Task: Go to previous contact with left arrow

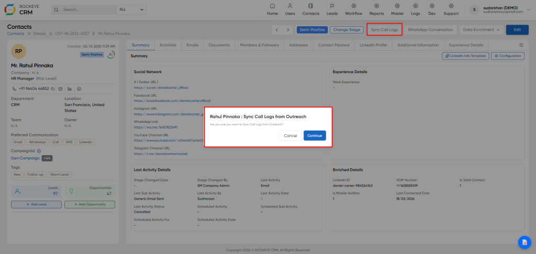Action: point(277,30)
